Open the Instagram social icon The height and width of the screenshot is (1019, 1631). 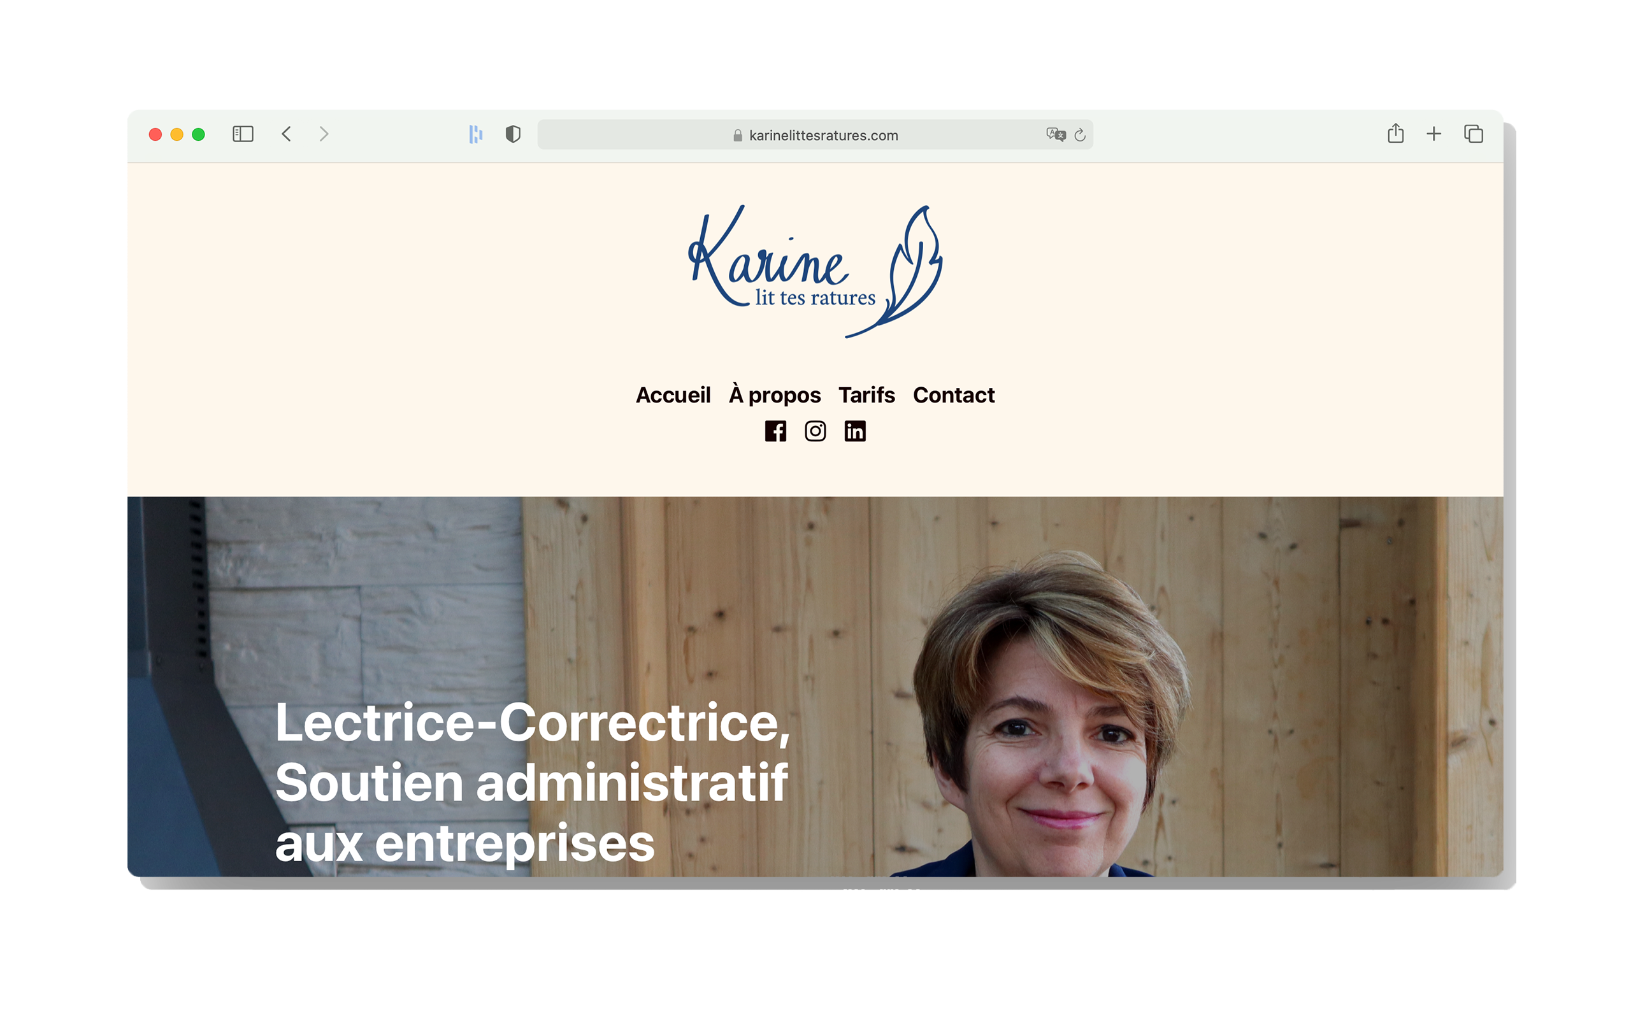[x=815, y=431]
